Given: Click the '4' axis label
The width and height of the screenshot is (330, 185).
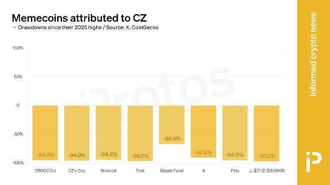Looking at the screenshot, I should 203,170.
